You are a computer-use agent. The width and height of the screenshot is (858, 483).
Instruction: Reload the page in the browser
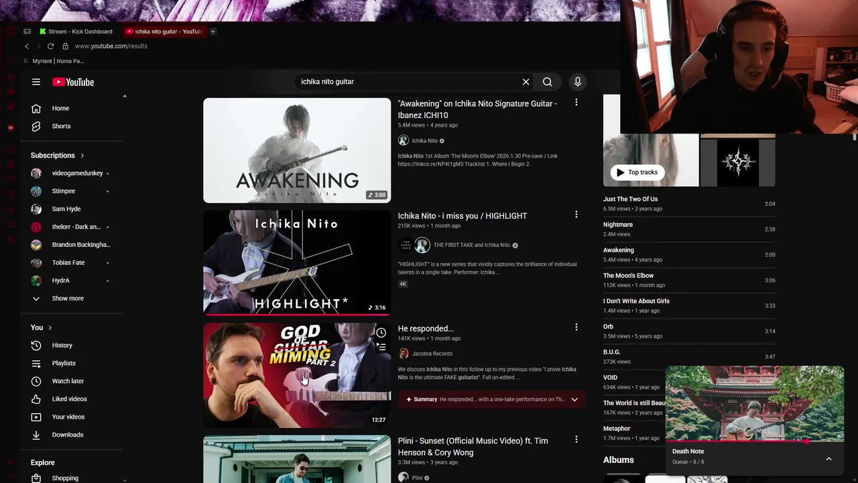click(50, 46)
